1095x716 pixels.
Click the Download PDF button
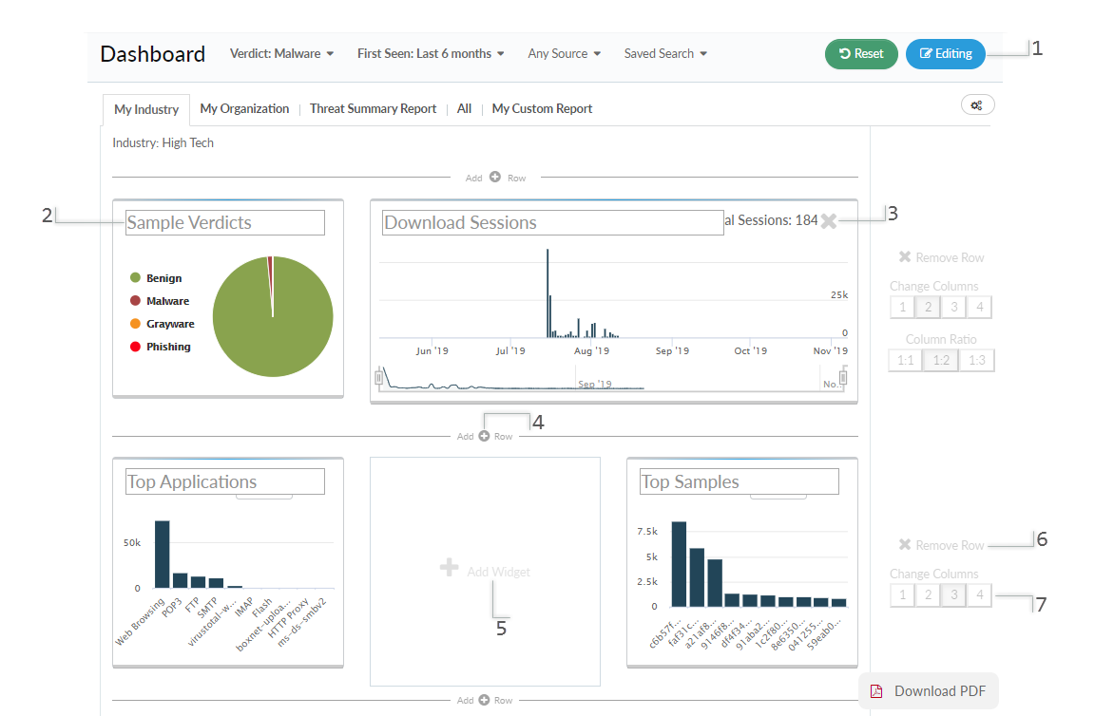(x=929, y=691)
